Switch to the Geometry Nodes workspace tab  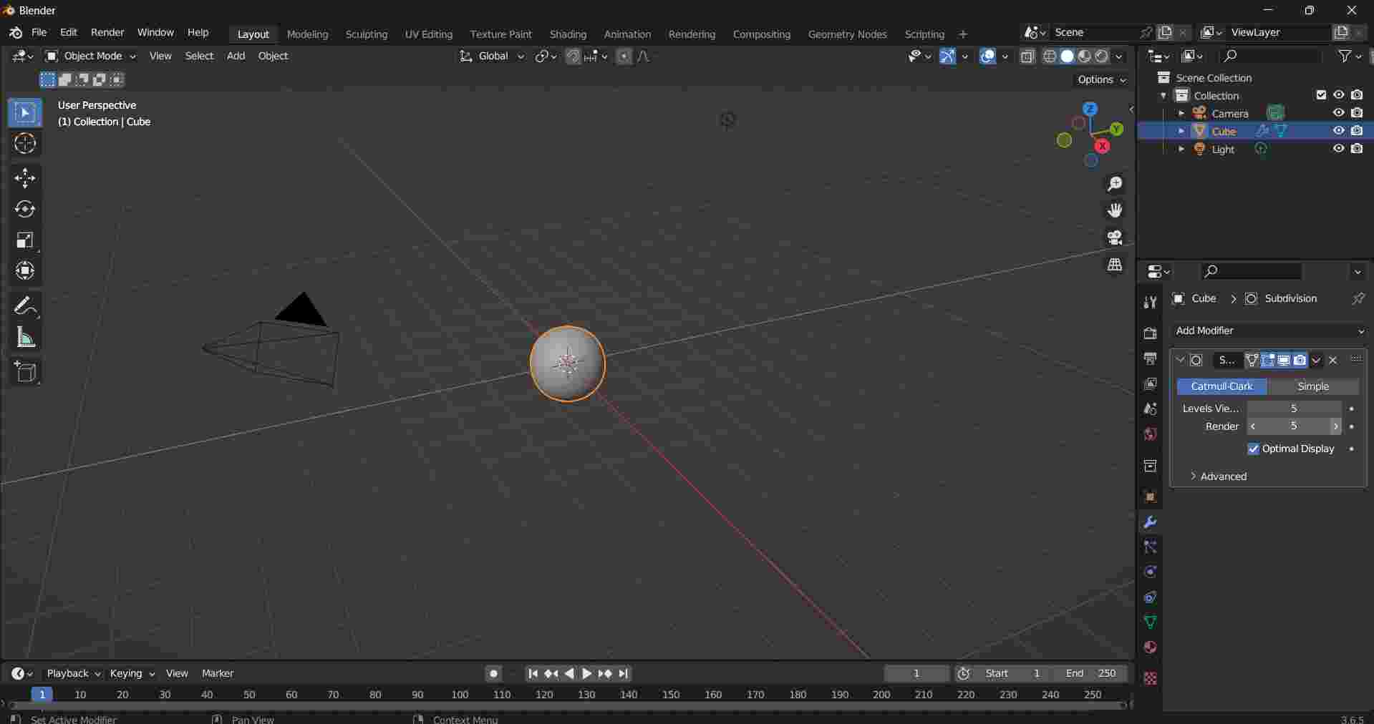847,34
